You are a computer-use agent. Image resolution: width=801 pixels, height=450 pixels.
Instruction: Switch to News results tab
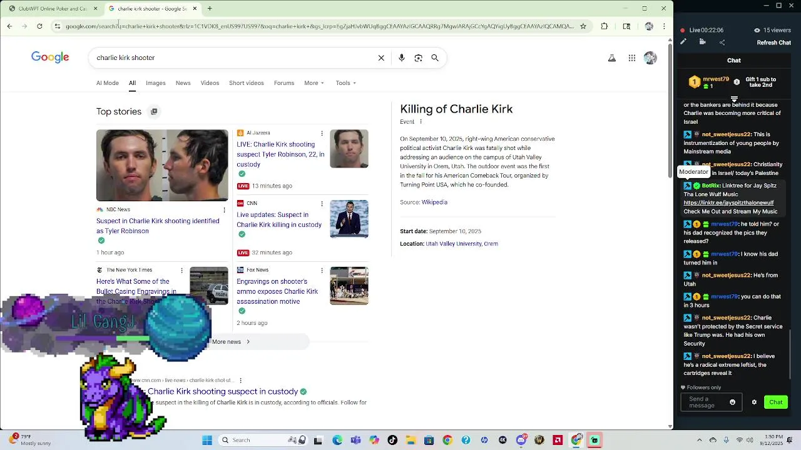[183, 83]
